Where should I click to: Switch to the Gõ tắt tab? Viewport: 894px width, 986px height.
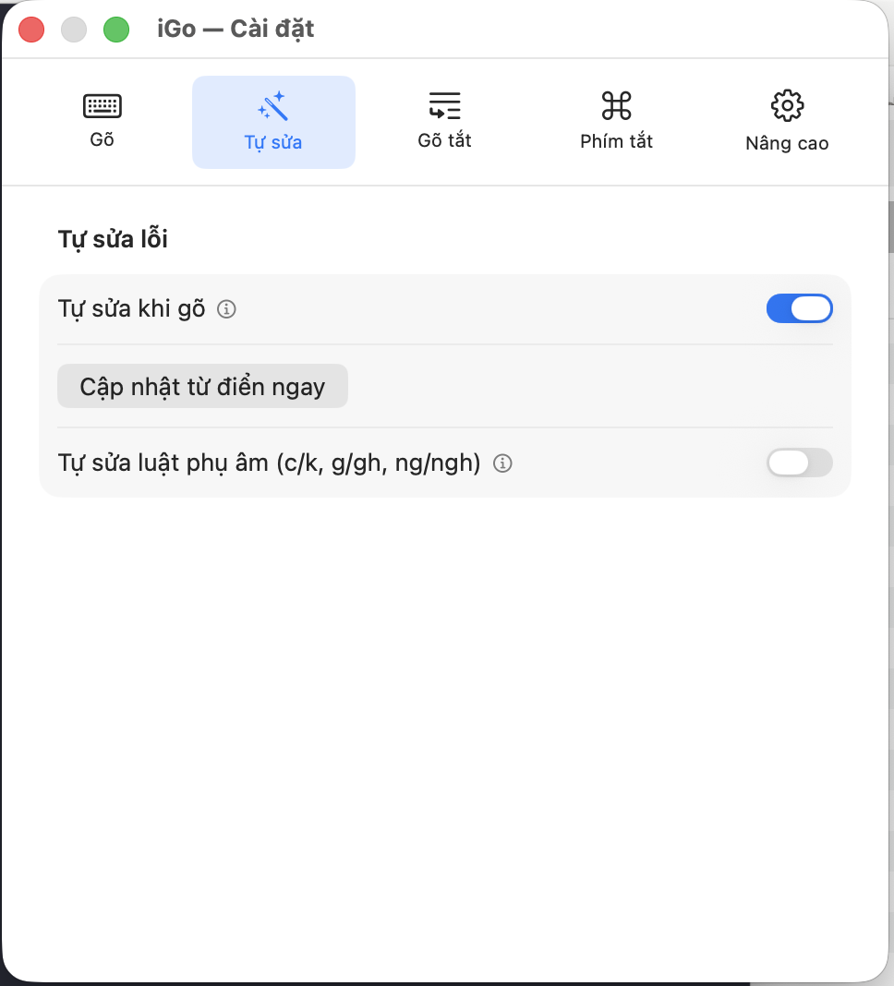[445, 122]
